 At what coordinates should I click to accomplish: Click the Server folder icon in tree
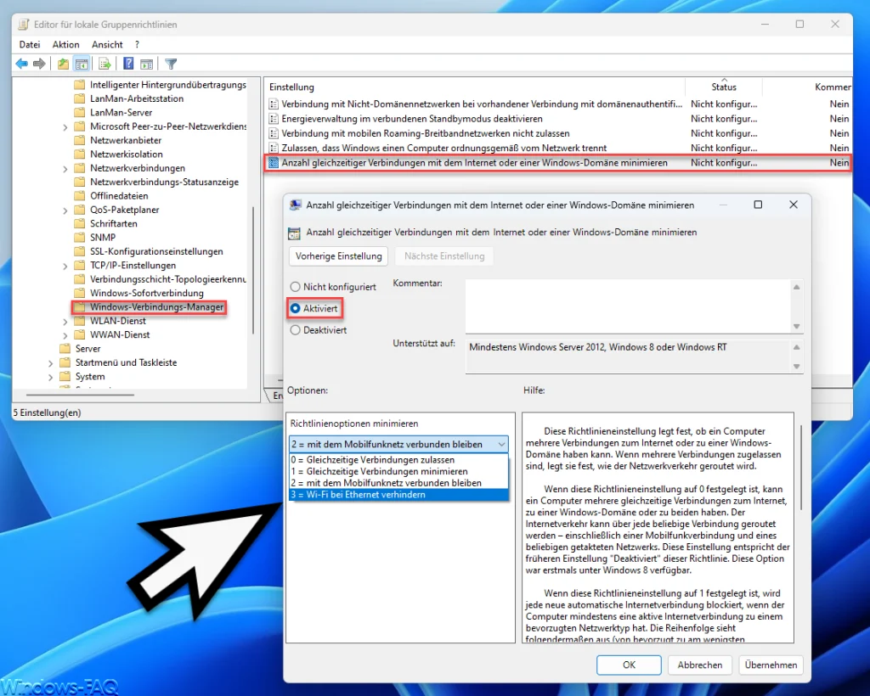[65, 349]
